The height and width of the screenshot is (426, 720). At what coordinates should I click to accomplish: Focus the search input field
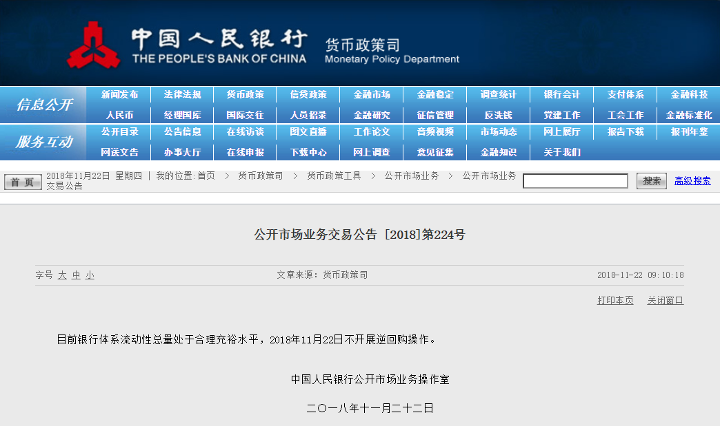coord(575,181)
